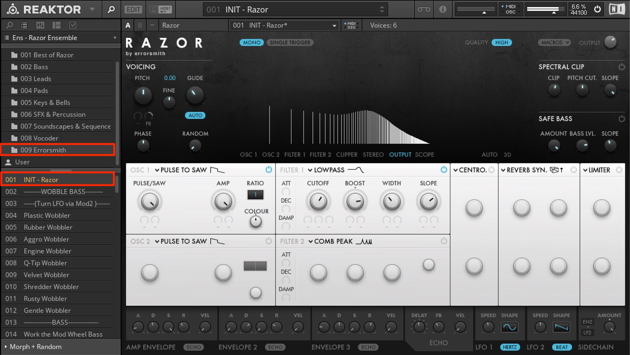Adjust the OUTPUT knob
The image size is (630, 355).
click(610, 42)
